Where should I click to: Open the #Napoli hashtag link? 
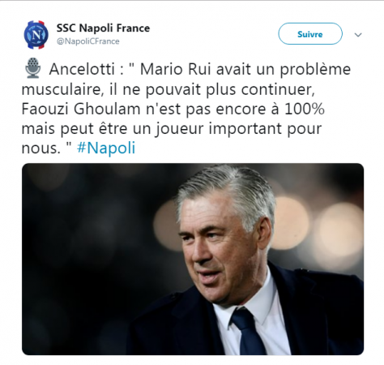[x=106, y=148]
